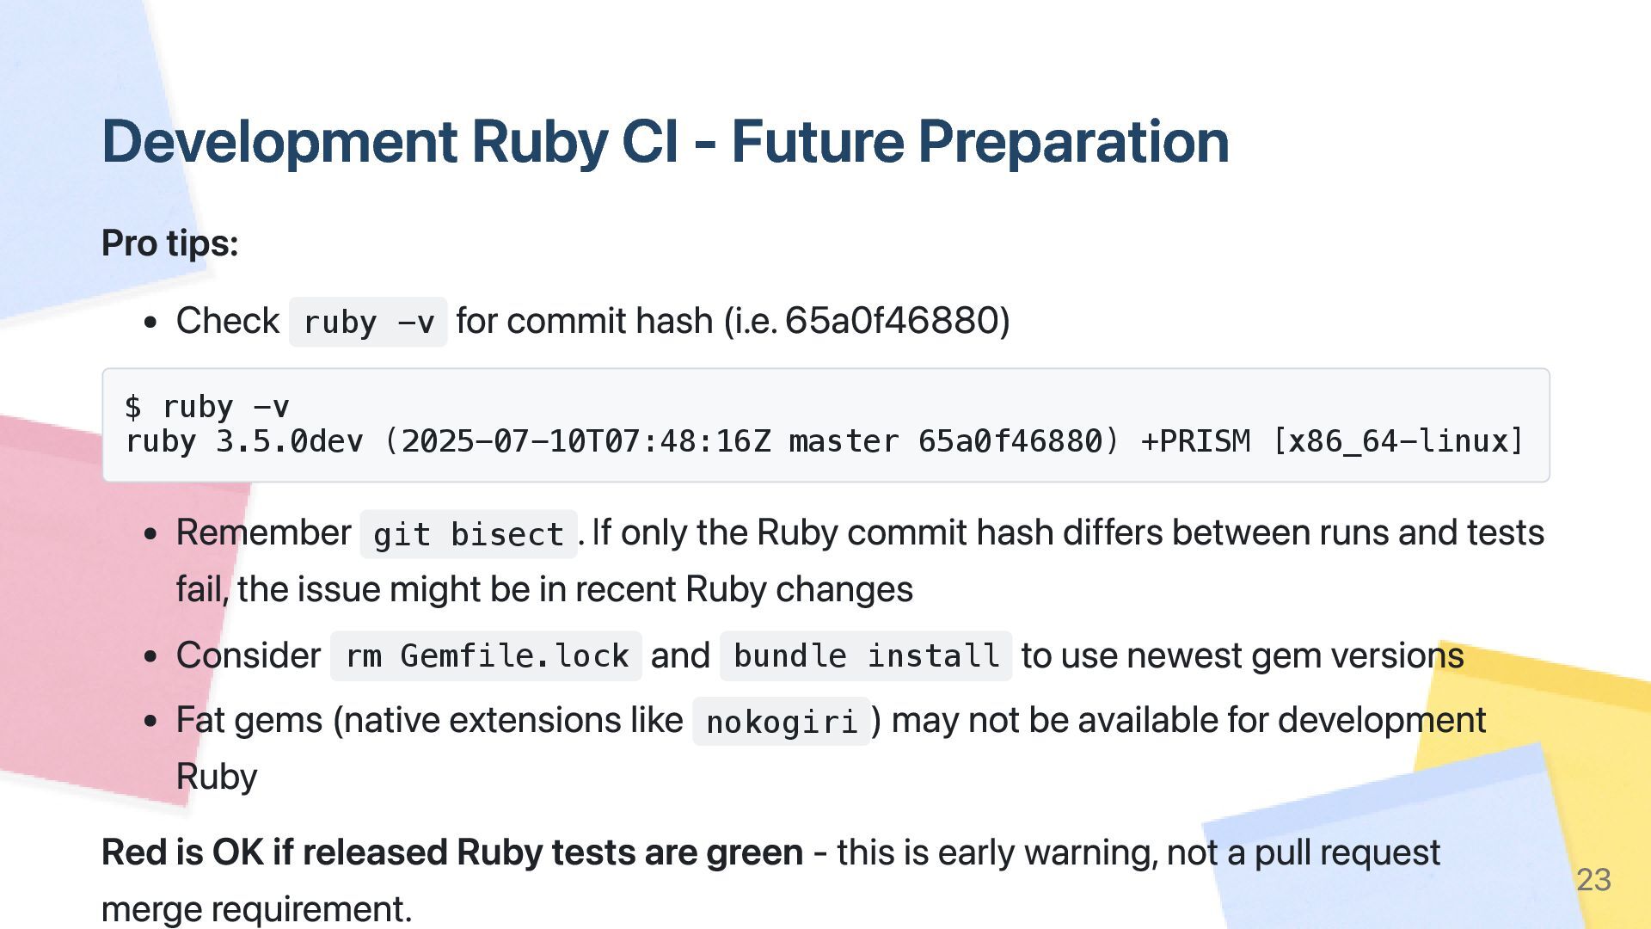
Task: Click the $ ruby -v command line
Action: (x=206, y=406)
